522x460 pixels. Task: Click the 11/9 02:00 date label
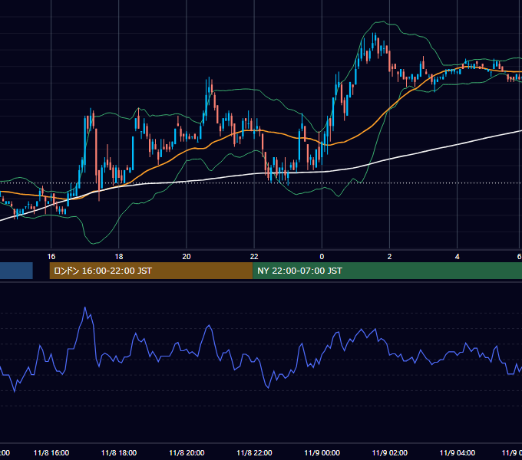389,452
